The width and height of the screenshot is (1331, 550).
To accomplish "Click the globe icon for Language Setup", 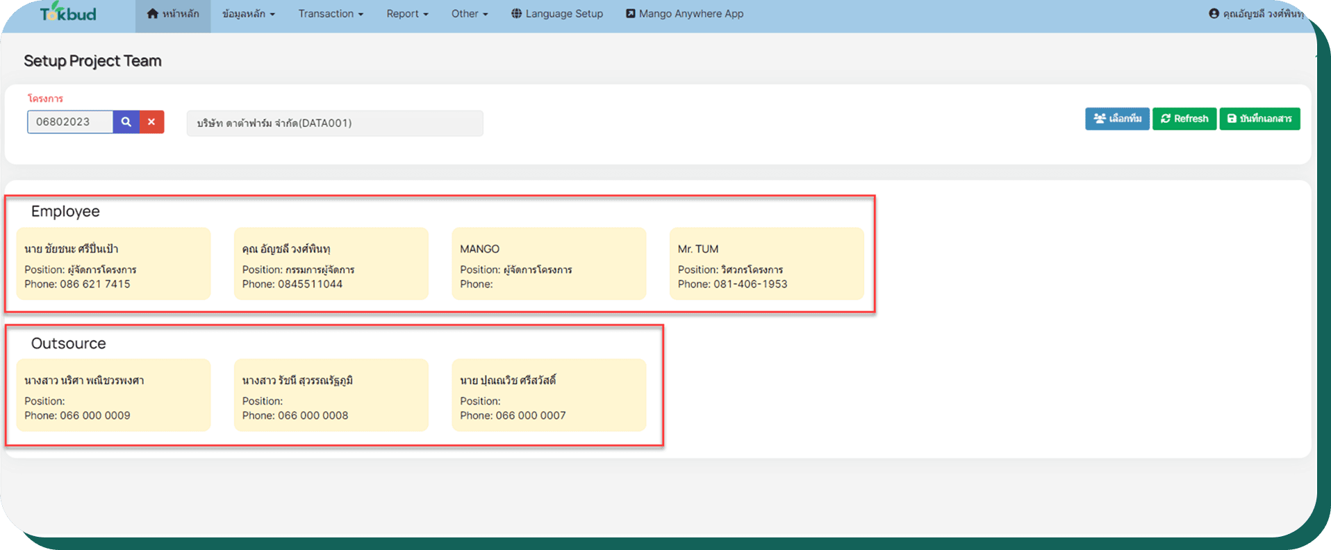I will (516, 13).
